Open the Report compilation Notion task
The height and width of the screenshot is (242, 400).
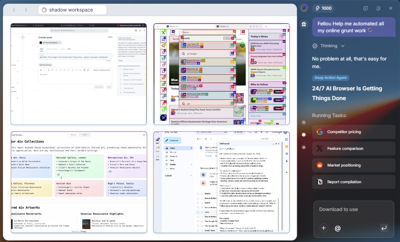[x=353, y=182]
